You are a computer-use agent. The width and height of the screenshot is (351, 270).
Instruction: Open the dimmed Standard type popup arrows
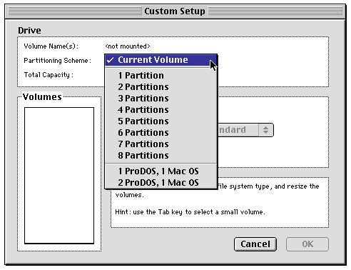click(265, 130)
